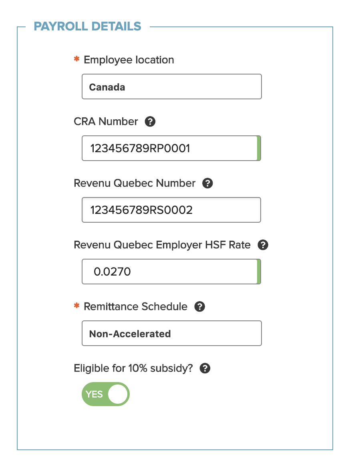Toggle the 10% subsidy YES switch
The height and width of the screenshot is (467, 350).
tap(106, 394)
